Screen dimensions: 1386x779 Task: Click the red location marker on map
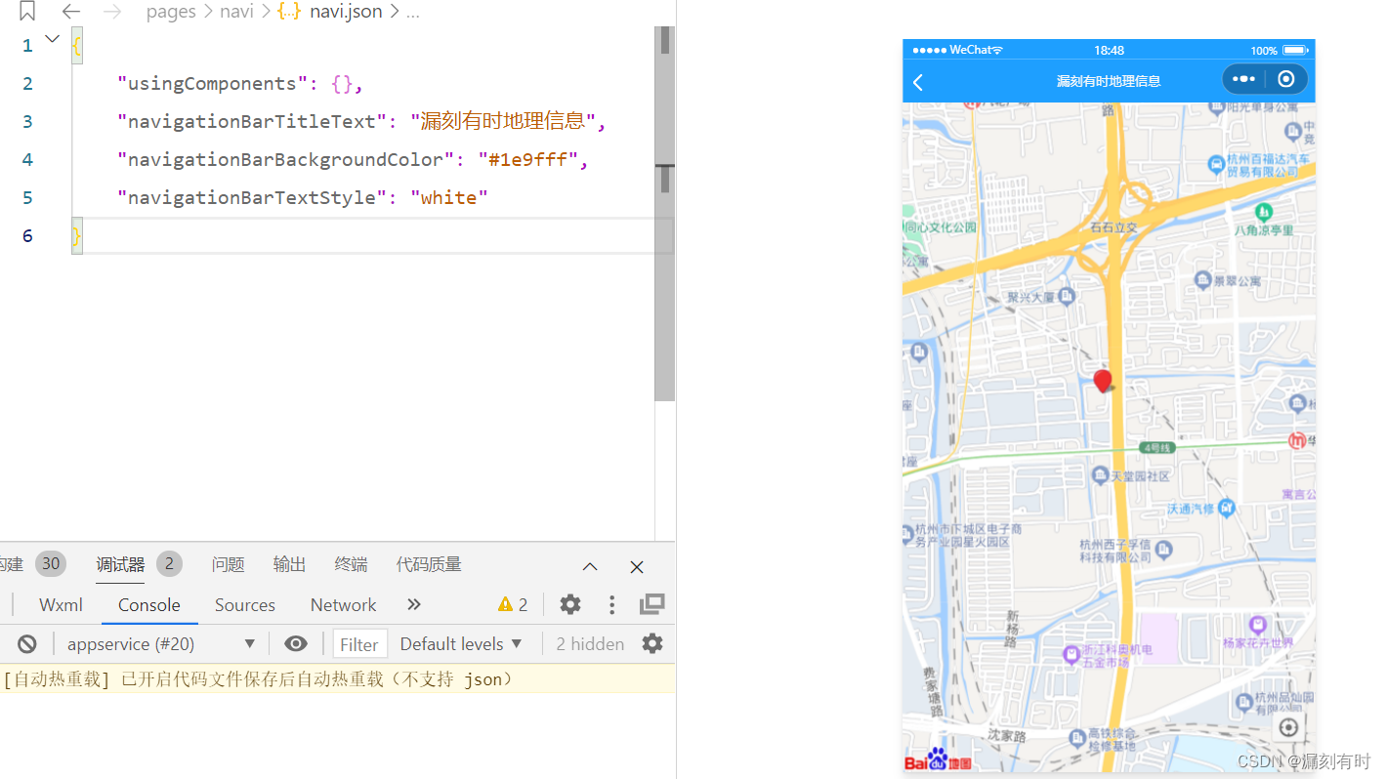(1103, 380)
